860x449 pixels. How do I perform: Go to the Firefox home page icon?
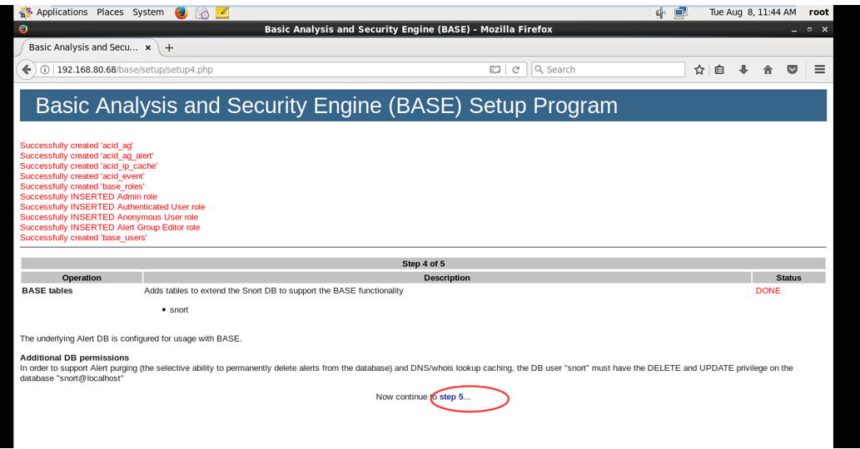click(768, 70)
